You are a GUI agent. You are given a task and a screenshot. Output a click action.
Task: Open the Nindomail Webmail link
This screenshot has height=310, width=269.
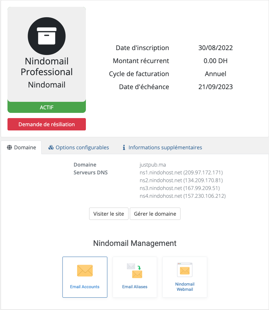coord(185,277)
